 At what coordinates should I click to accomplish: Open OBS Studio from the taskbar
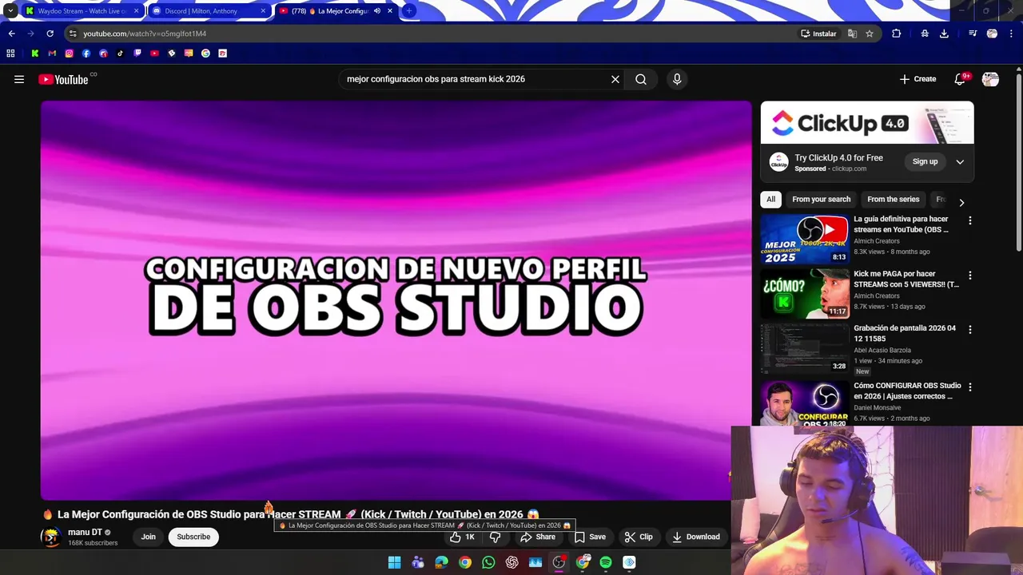[x=559, y=562]
